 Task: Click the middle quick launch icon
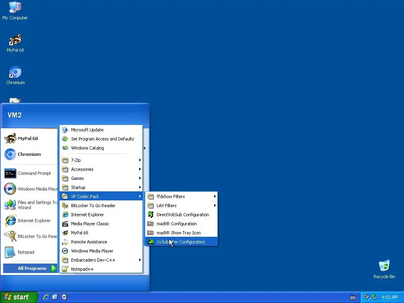coord(55,297)
